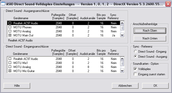Select MOTU Mix1 row in input list

[x=64, y=63]
